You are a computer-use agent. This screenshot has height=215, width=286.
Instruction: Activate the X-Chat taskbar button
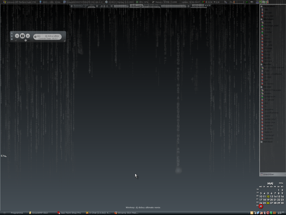tap(98, 213)
